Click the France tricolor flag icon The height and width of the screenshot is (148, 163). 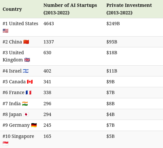pyautogui.click(x=29, y=92)
